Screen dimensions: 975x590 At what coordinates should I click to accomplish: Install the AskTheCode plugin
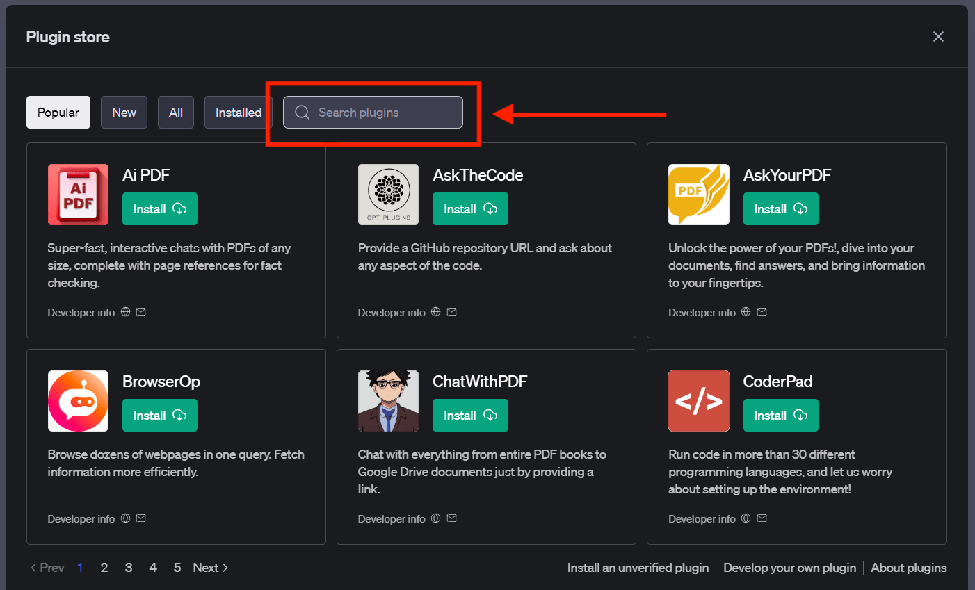[x=470, y=209]
